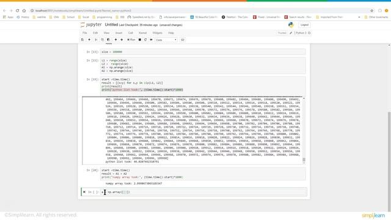Open the cell type dropdown showing Code
The width and height of the screenshot is (391, 220).
(166, 40)
